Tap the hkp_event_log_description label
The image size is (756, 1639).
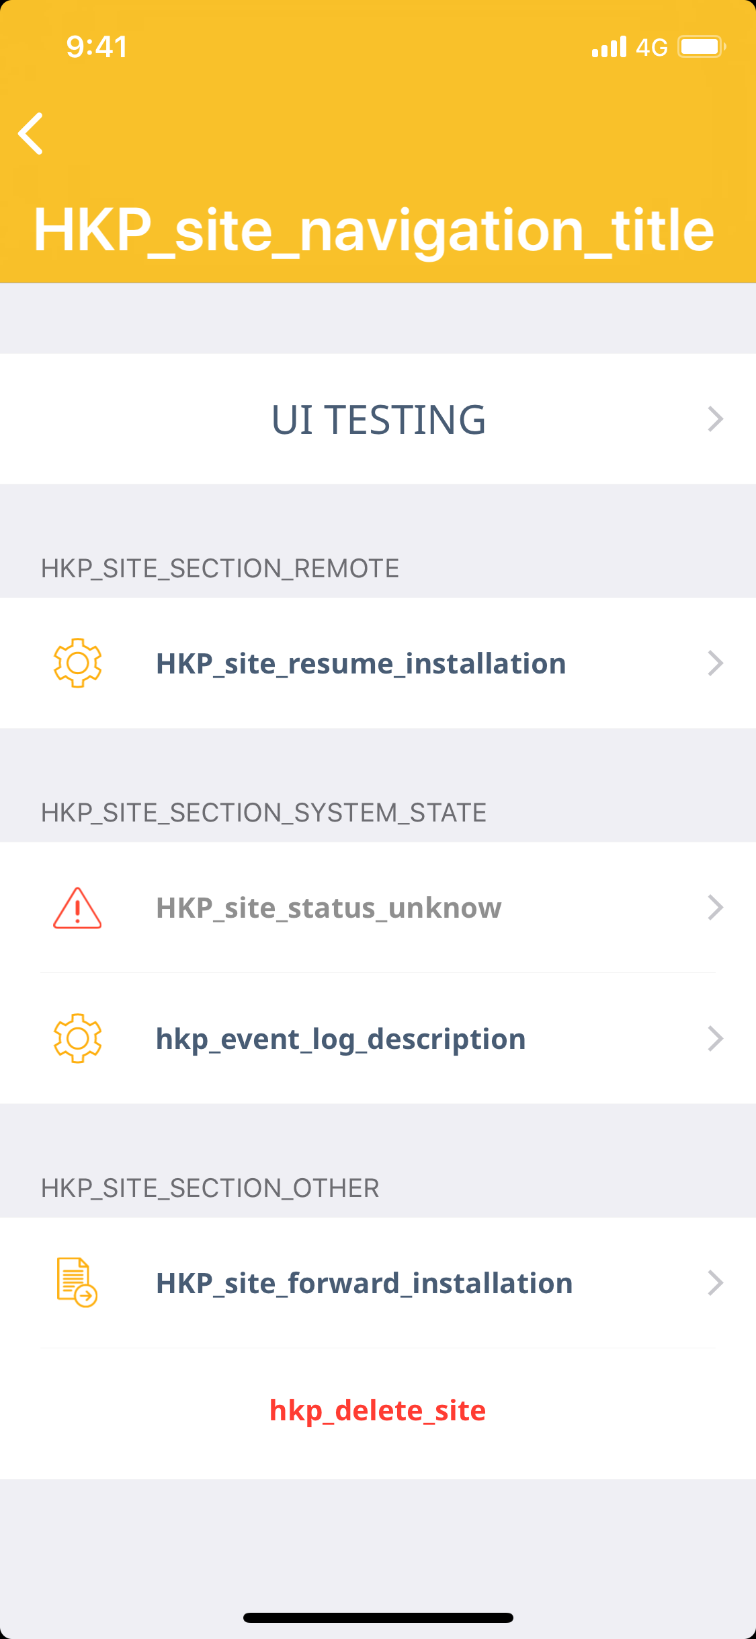(341, 1040)
